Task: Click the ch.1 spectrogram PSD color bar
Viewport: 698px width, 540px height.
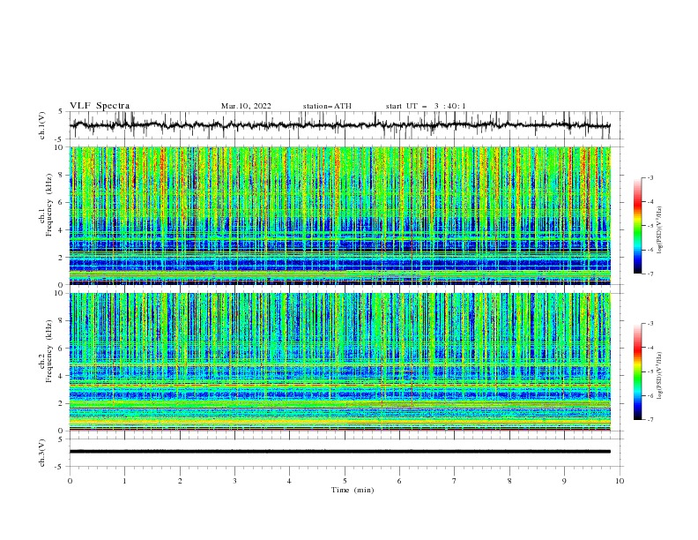Action: 638,226
